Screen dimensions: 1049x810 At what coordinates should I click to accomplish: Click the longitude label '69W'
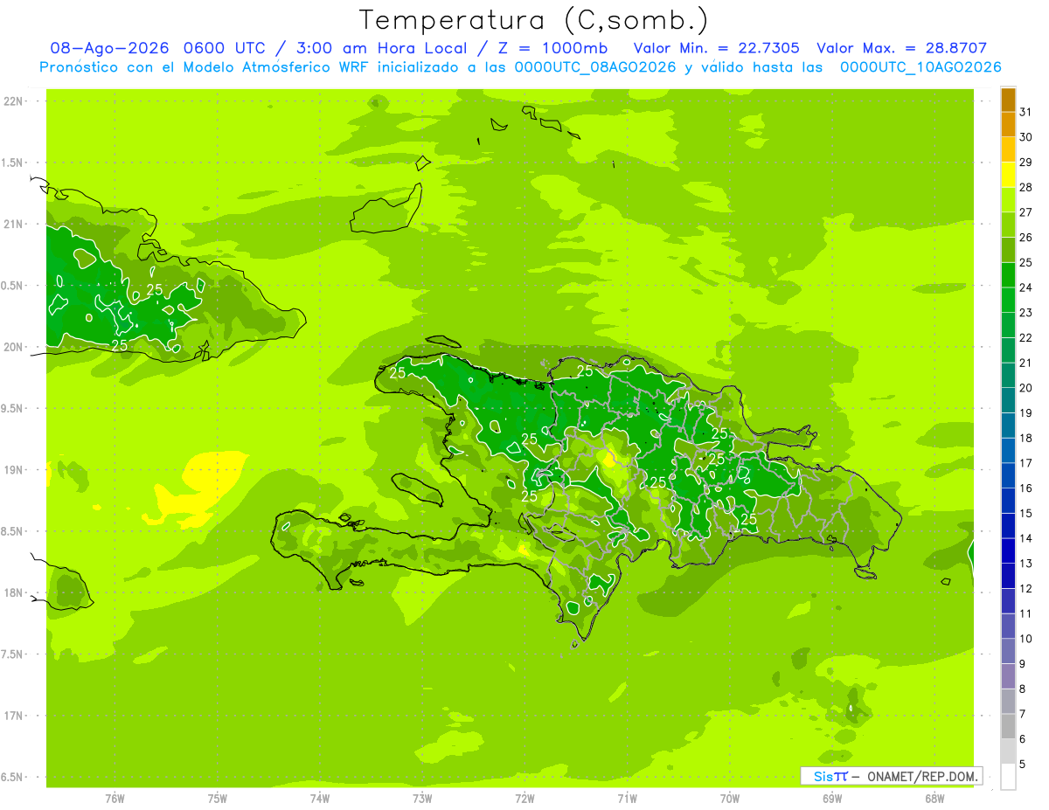(x=832, y=798)
